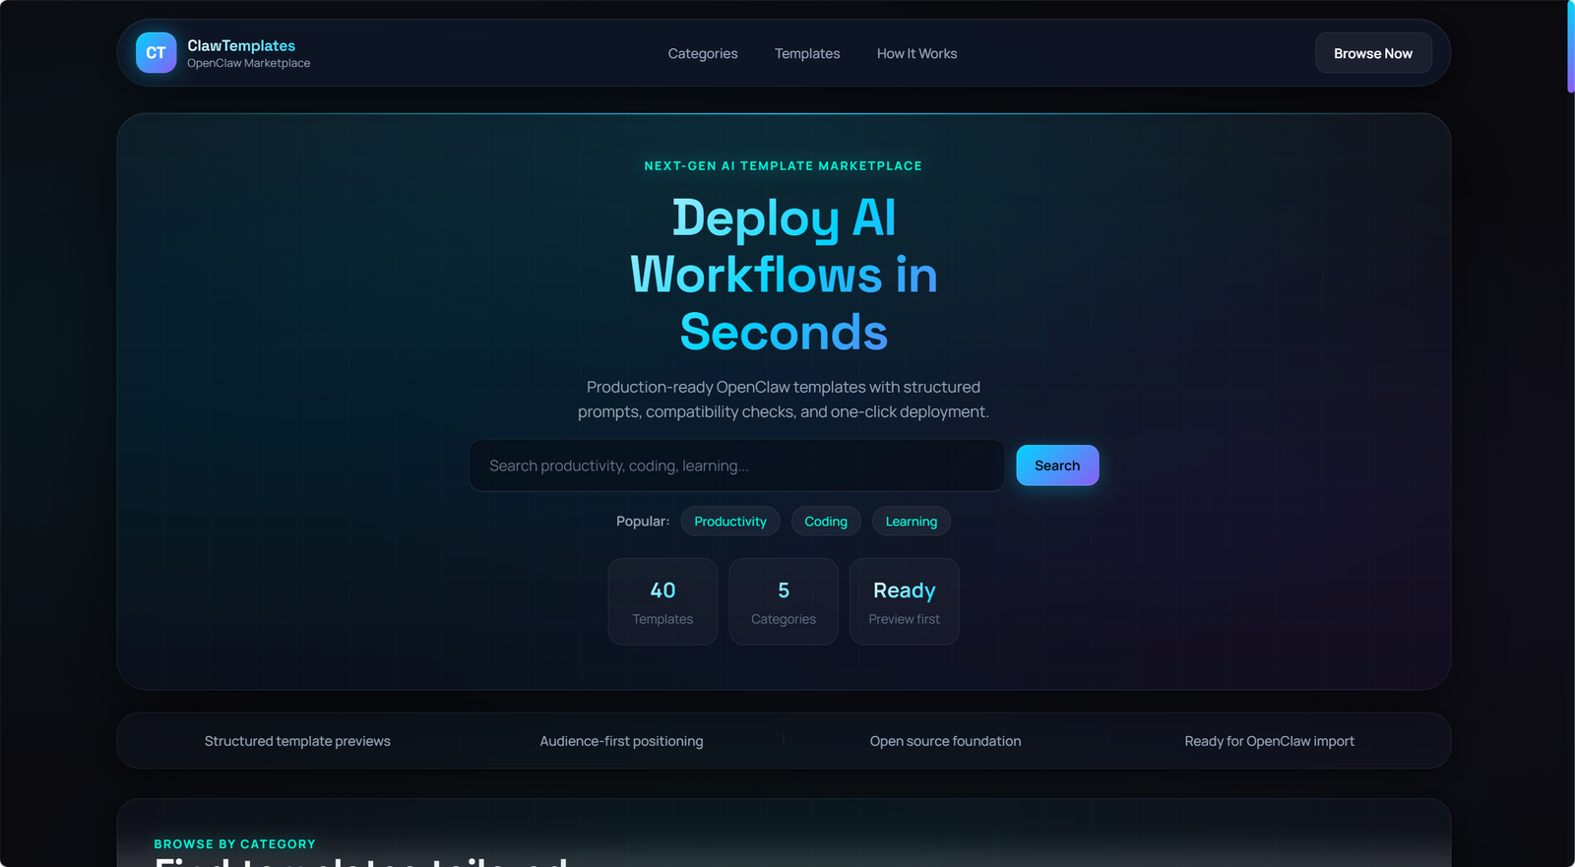Click Structured template previews label
This screenshot has width=1575, height=867.
(297, 741)
